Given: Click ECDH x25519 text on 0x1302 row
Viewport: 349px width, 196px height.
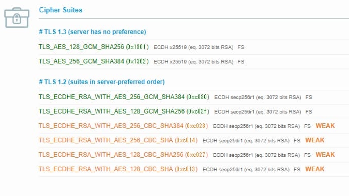Looking at the screenshot, I should (170, 62).
